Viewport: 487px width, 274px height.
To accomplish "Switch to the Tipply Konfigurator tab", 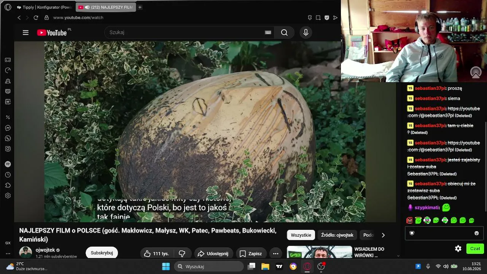I will click(x=44, y=7).
